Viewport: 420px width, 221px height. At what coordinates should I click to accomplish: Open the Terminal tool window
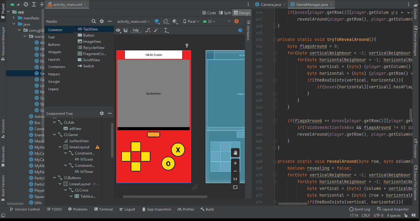point(103,209)
